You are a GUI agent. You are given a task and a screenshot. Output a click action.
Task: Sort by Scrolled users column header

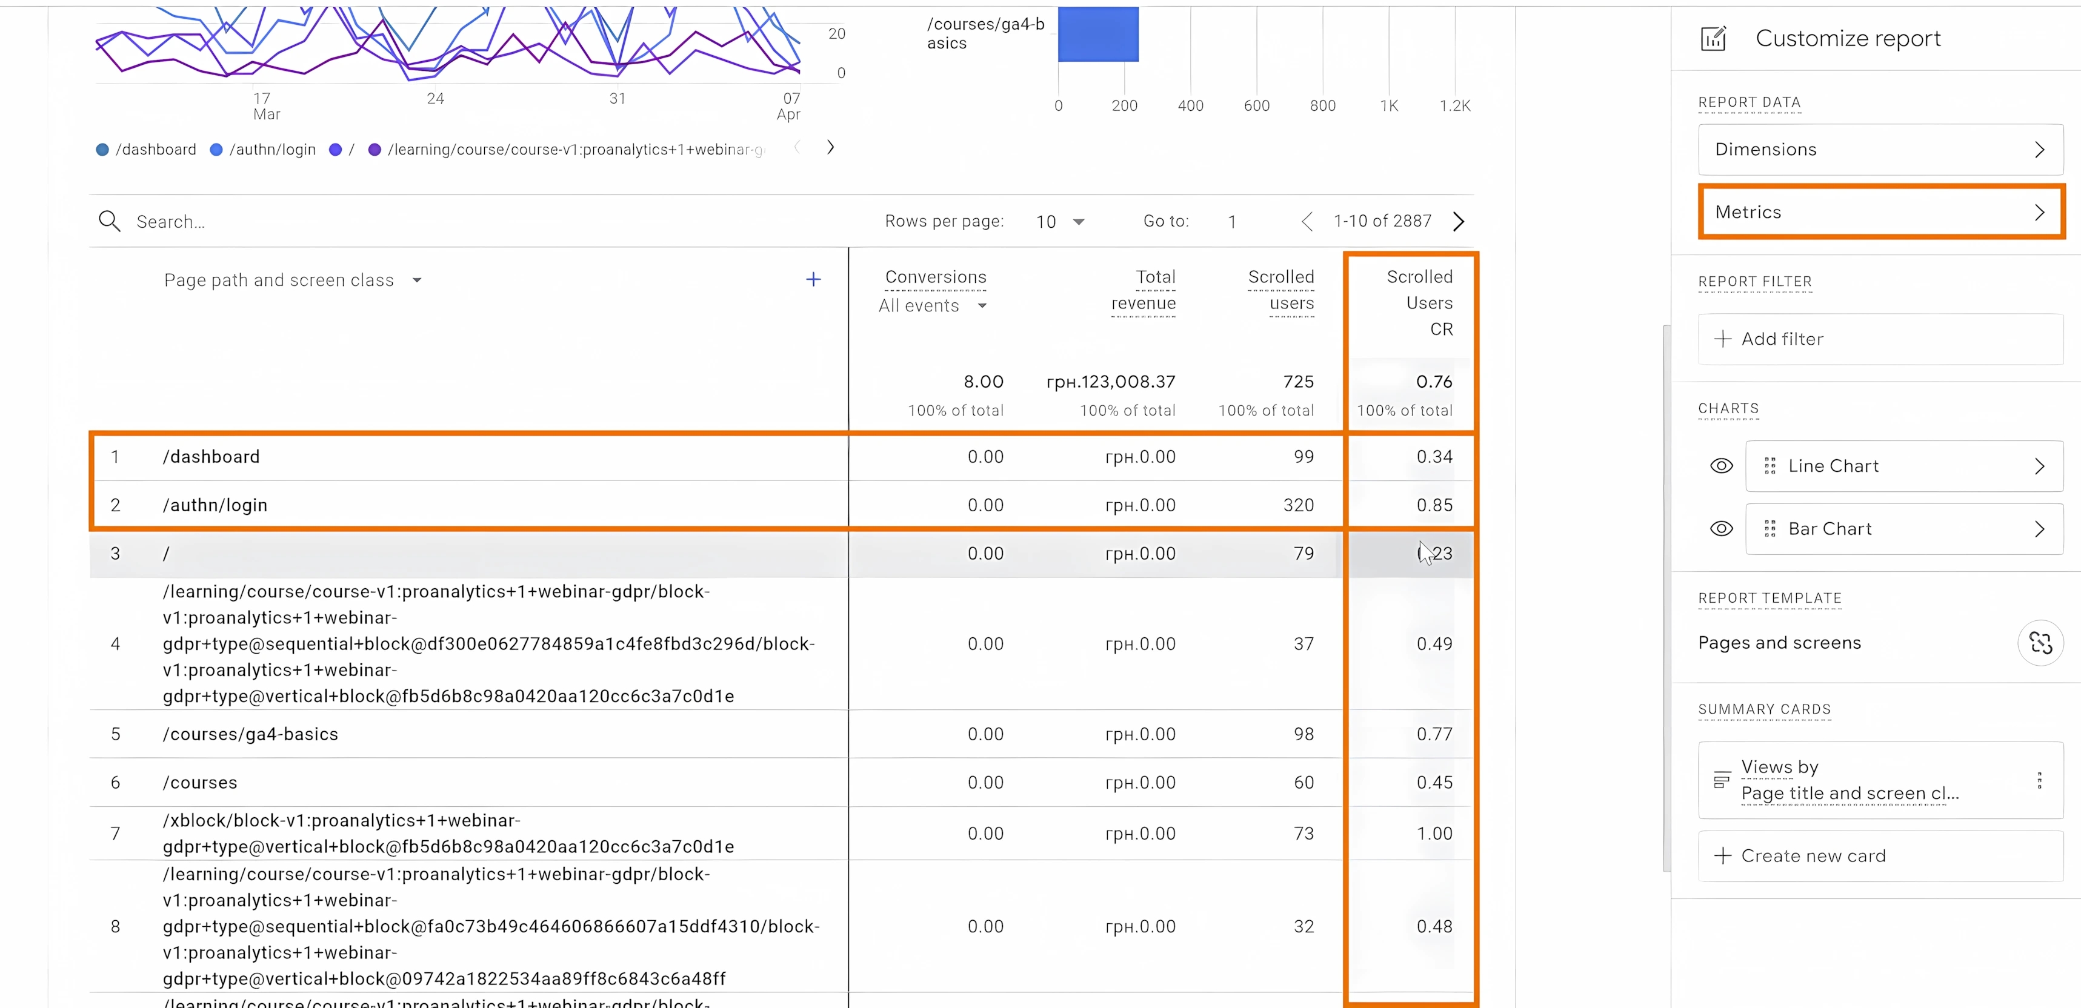click(x=1281, y=290)
